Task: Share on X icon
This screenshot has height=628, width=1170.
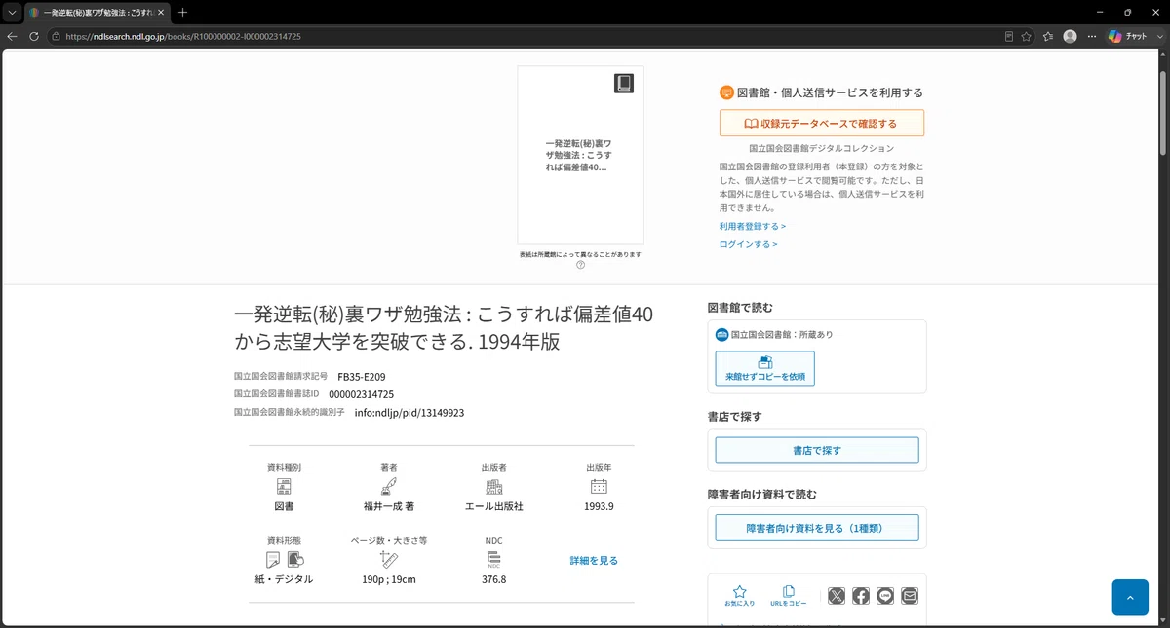Action: click(x=837, y=596)
